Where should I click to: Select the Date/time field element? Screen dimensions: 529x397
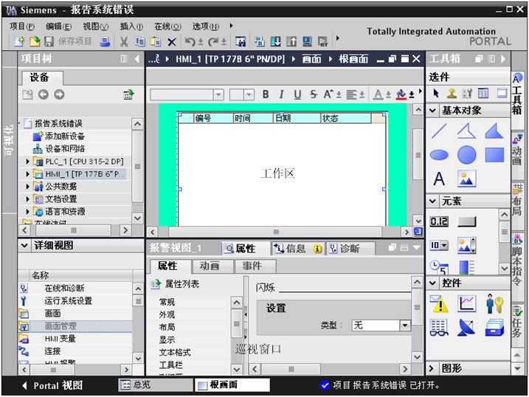(439, 267)
